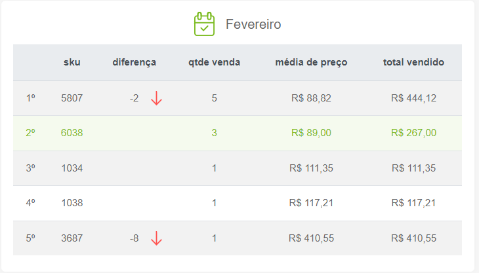Select SKU 1038 in the table
The height and width of the screenshot is (273, 479).
[x=72, y=203]
